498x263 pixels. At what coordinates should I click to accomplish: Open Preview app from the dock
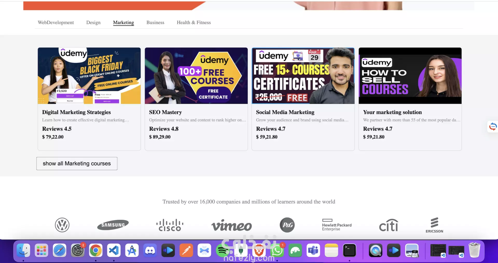click(412, 250)
